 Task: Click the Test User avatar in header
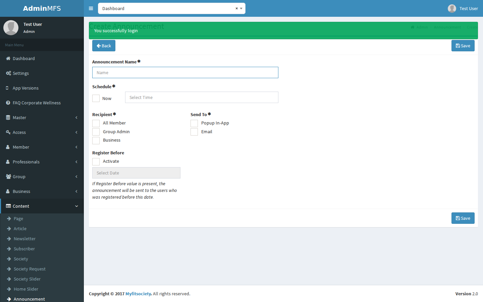click(452, 8)
